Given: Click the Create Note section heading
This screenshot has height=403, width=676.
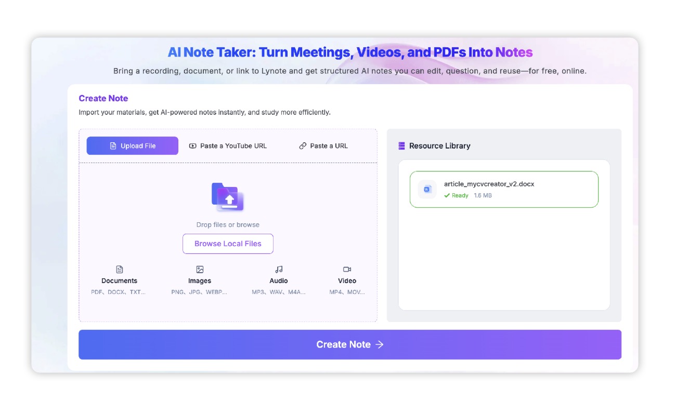Looking at the screenshot, I should 103,98.
